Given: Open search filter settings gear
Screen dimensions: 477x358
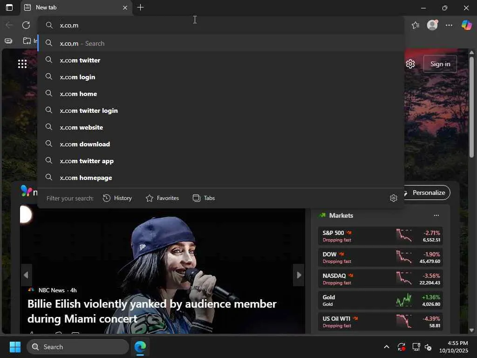Looking at the screenshot, I should (393, 198).
